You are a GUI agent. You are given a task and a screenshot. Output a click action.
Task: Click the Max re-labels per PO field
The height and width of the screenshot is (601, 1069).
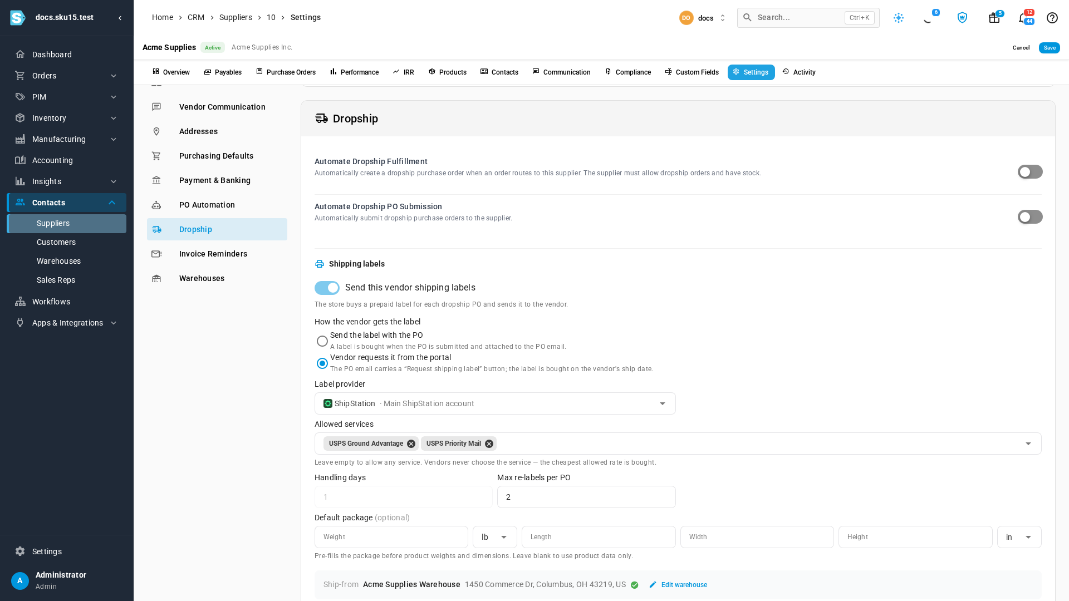point(586,497)
